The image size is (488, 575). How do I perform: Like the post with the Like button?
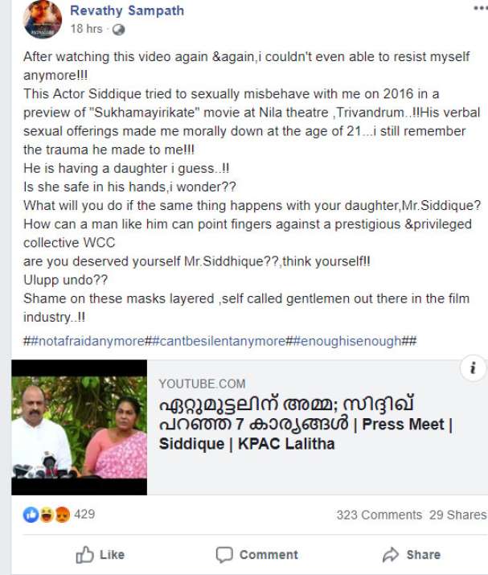click(100, 554)
